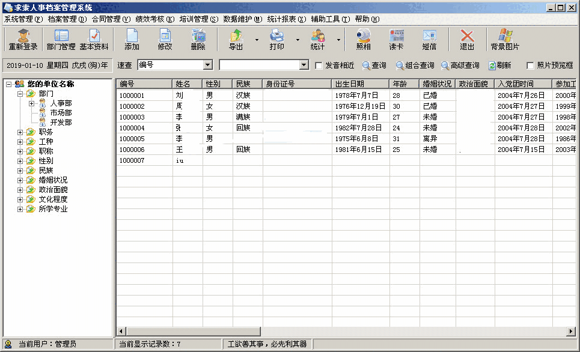
Task: Click the 读卡 (Read Card) icon
Action: pos(396,39)
